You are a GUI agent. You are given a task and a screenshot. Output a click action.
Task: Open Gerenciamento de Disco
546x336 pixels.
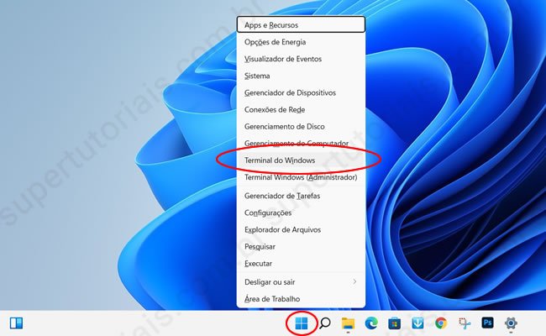301,127
